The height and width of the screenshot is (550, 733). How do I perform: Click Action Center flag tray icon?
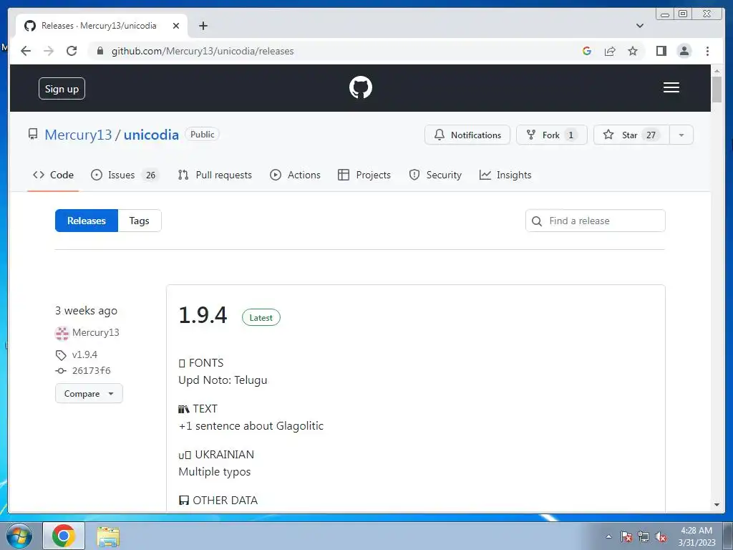[626, 537]
